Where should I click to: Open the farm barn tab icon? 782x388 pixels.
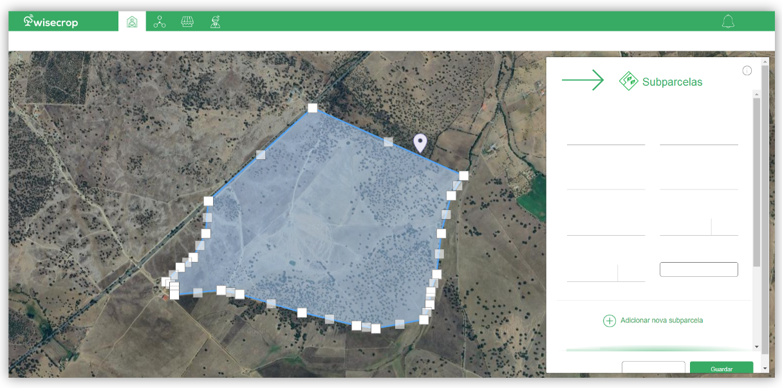(x=132, y=22)
